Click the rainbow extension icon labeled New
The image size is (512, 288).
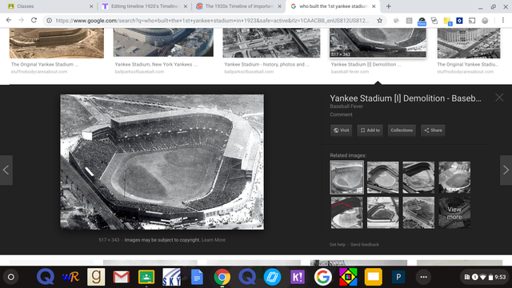422,22
